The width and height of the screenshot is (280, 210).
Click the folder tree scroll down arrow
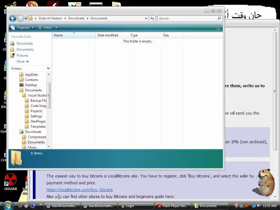49,147
